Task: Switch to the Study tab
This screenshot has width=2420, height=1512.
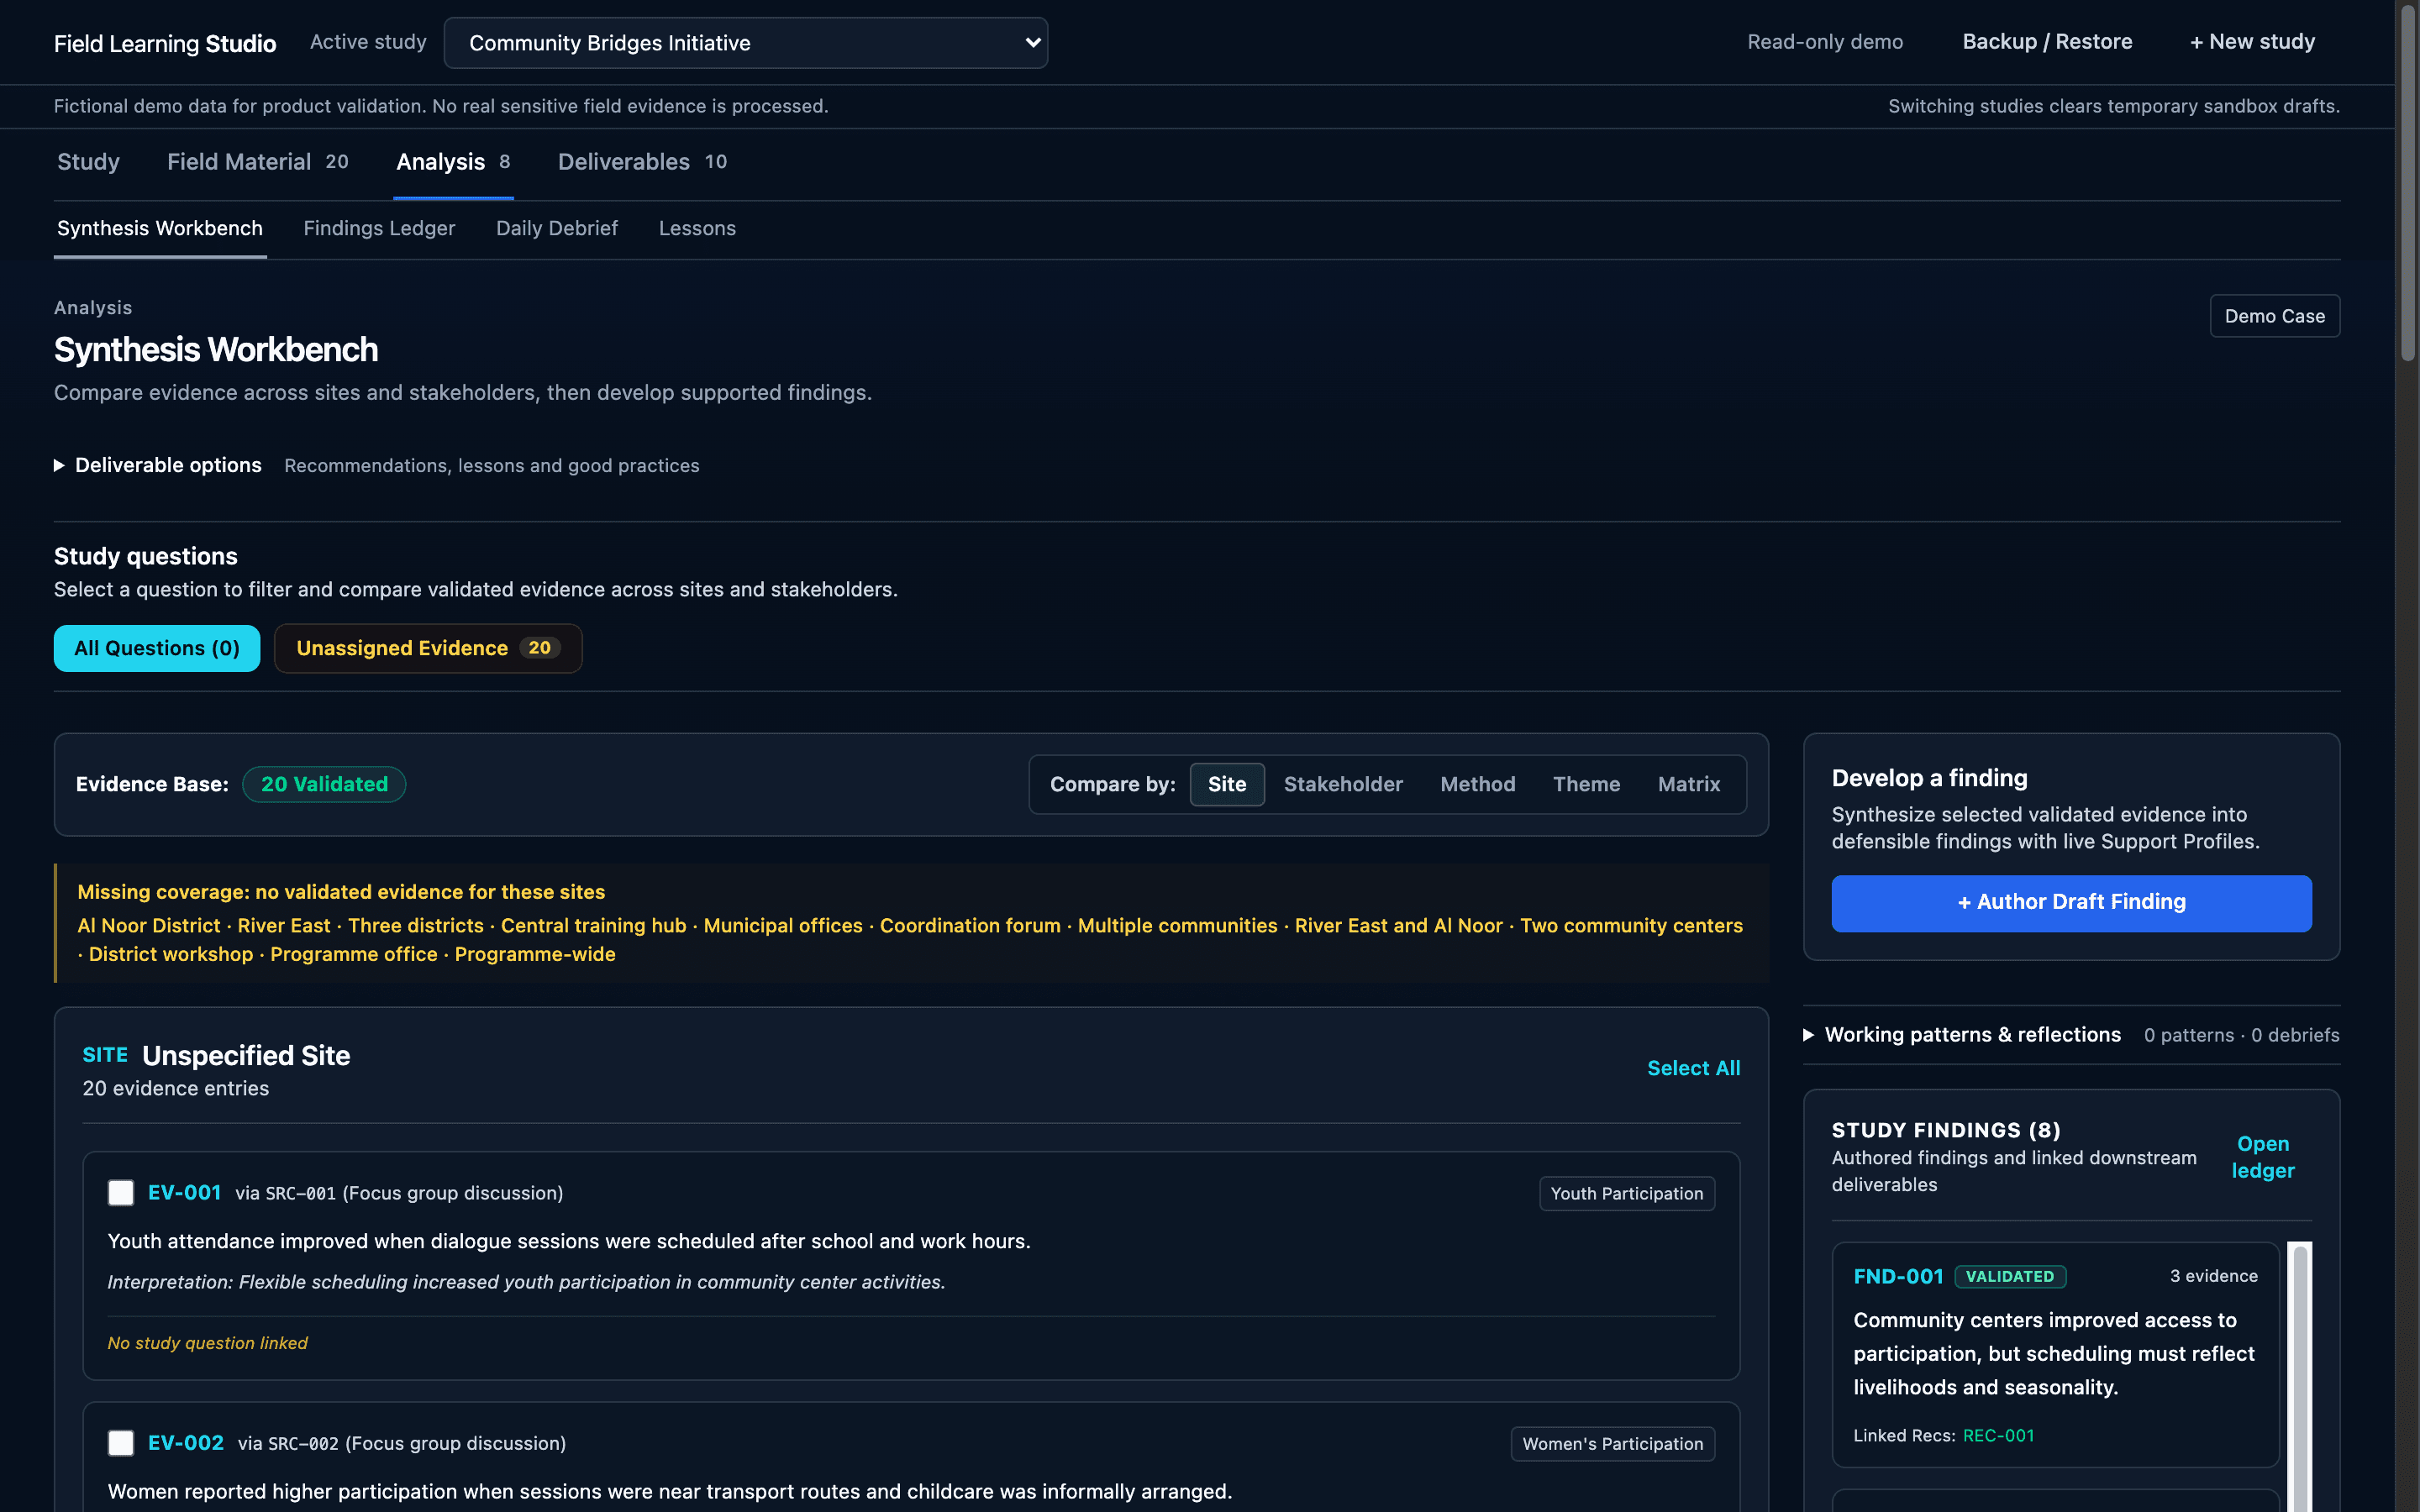Action: (x=88, y=162)
